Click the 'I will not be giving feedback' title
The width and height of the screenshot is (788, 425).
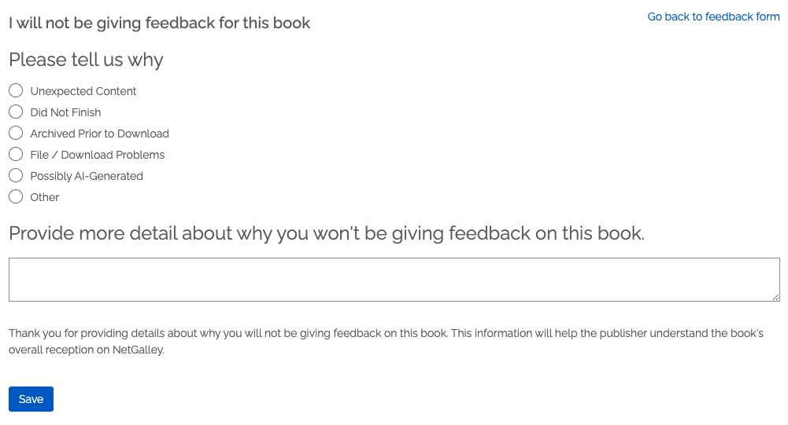[x=159, y=23]
